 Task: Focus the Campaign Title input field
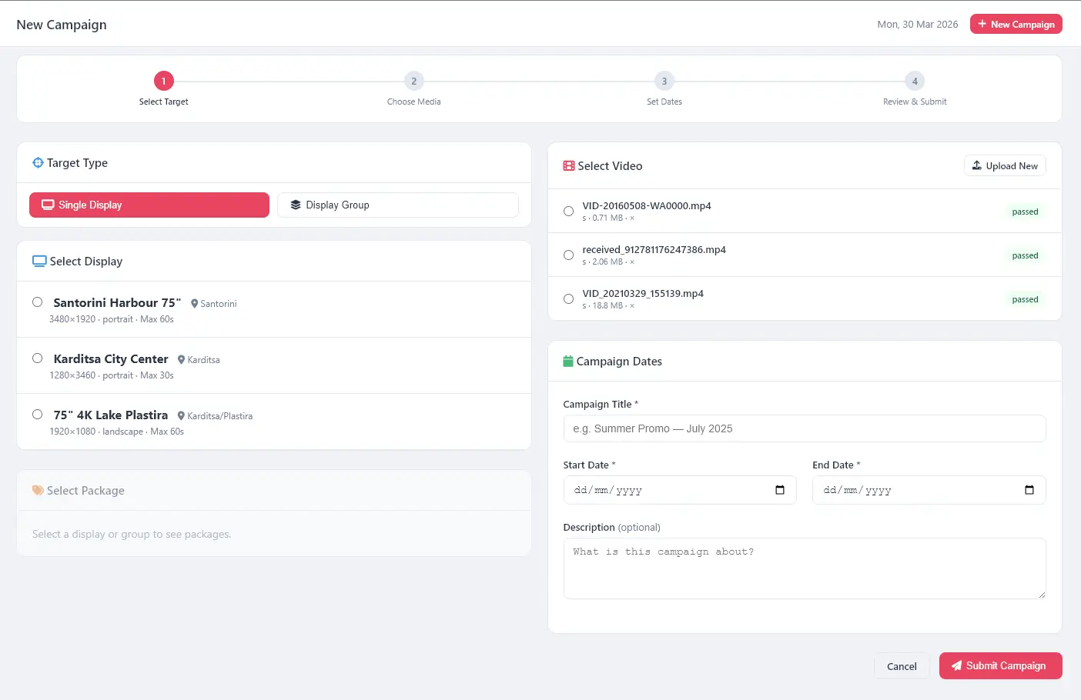(804, 428)
